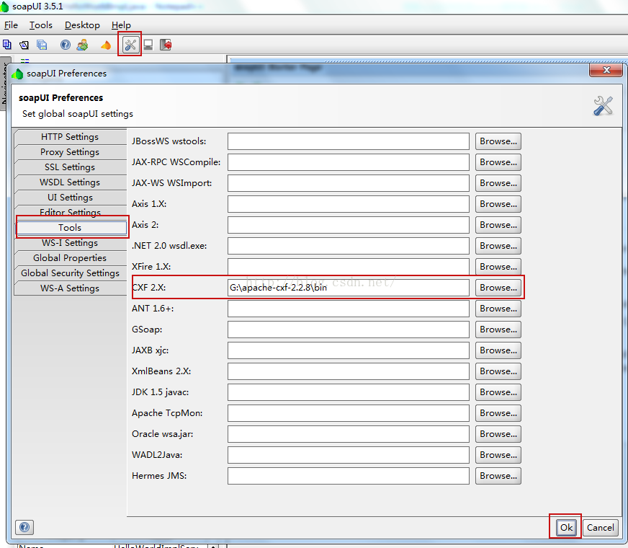Click the JDK 1.5 javac input field
628x548 pixels.
[349, 392]
